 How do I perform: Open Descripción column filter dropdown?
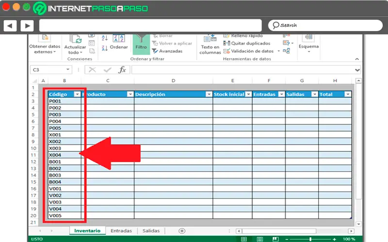[x=209, y=94]
